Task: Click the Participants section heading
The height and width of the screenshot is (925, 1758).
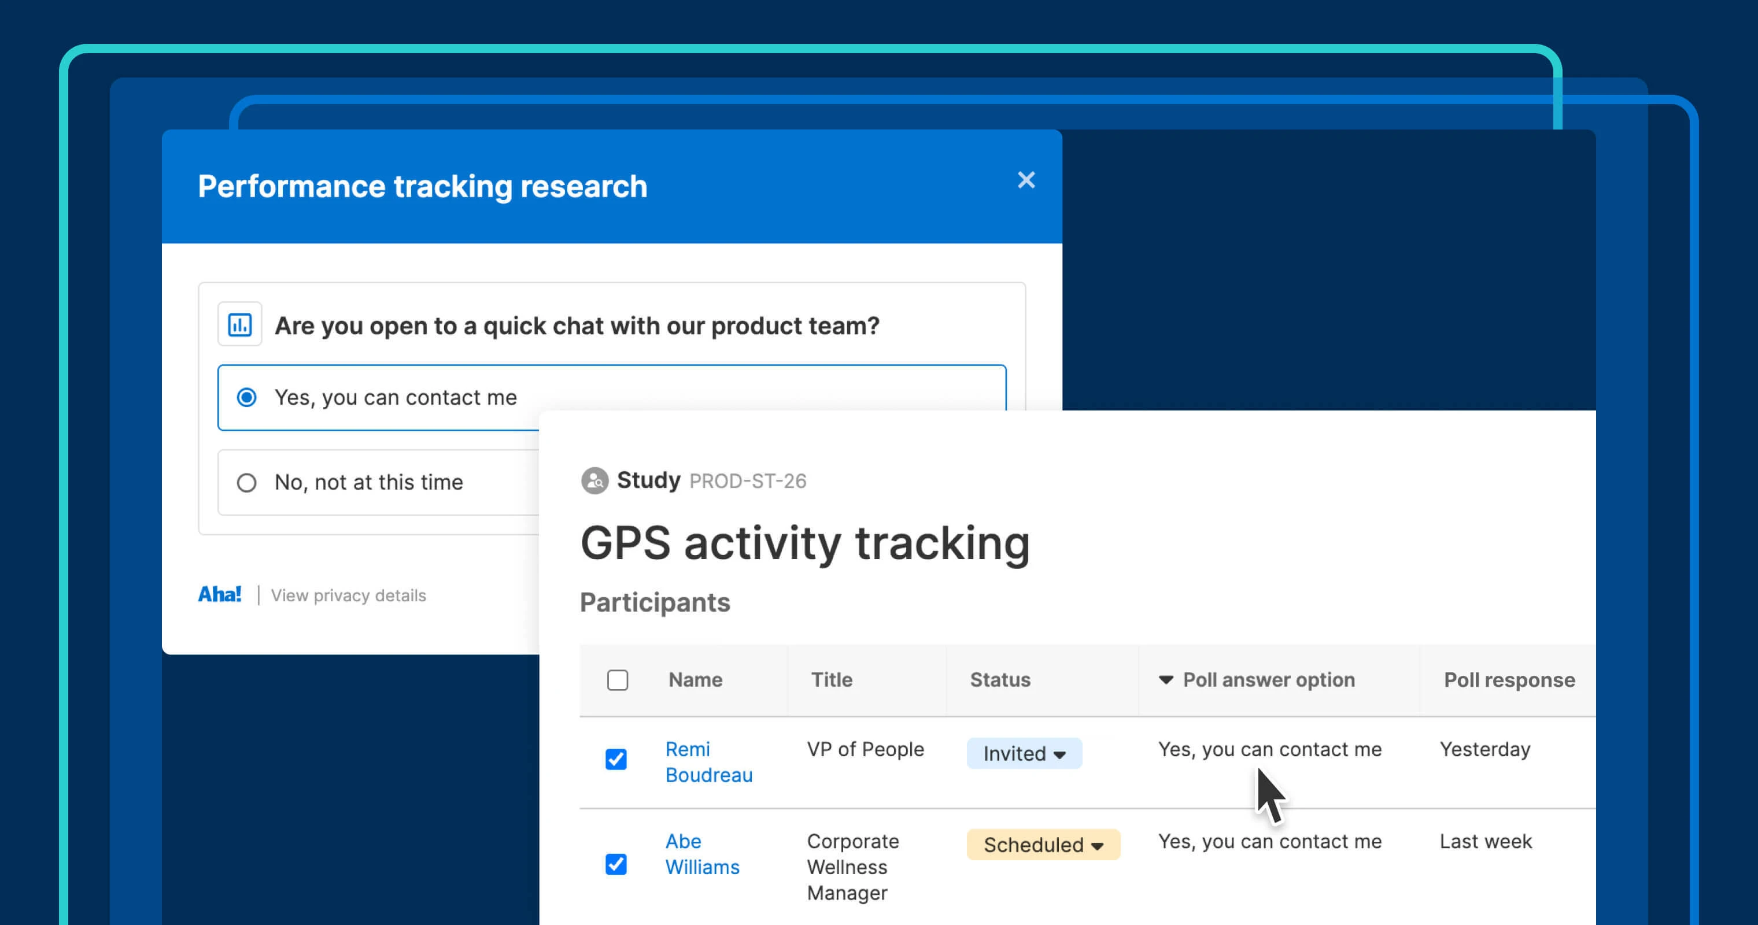Action: point(655,602)
